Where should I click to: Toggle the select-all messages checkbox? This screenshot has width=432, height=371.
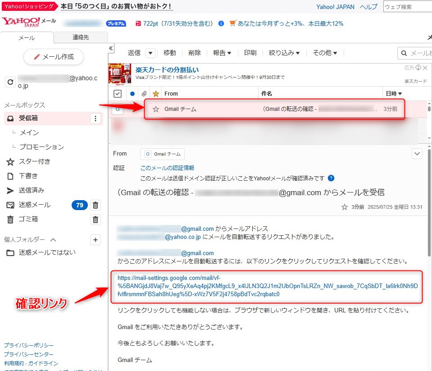(118, 94)
